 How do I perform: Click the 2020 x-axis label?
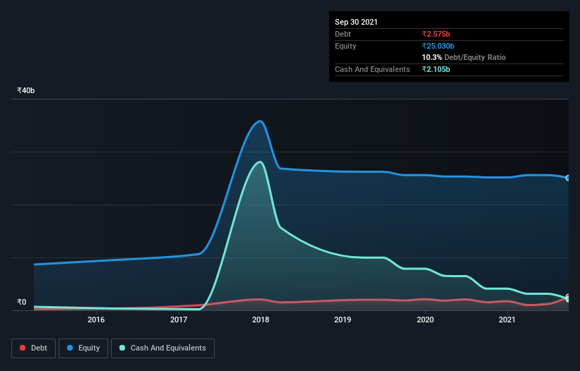click(425, 320)
